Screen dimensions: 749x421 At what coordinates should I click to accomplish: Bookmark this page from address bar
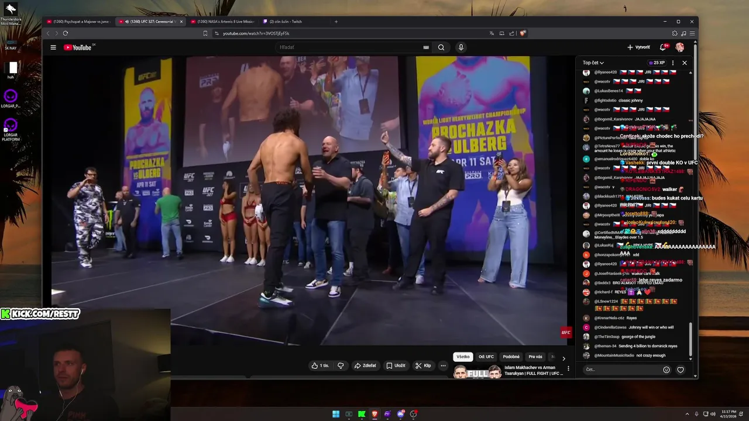205,33
